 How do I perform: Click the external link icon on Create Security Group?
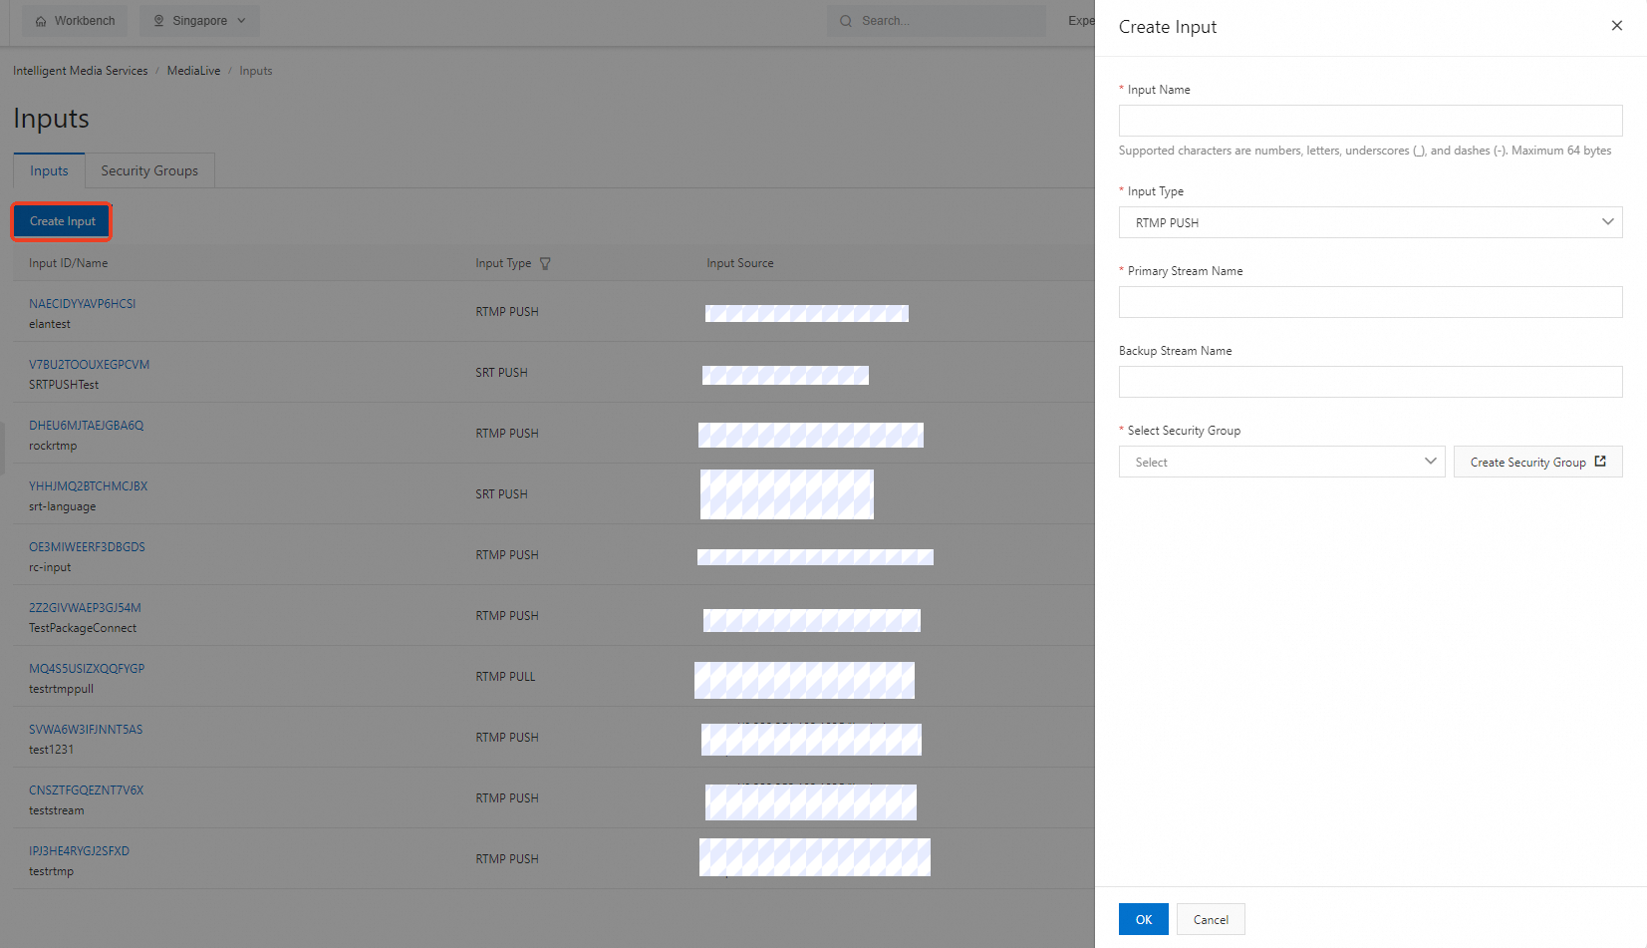(x=1601, y=461)
